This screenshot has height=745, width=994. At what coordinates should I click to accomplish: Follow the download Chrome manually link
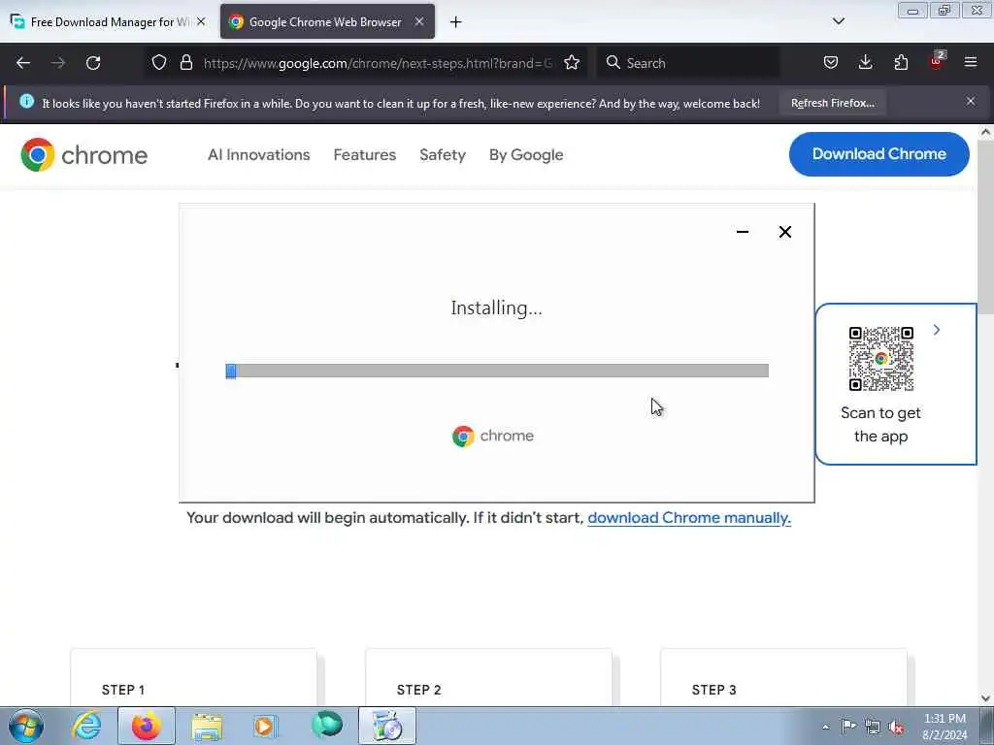pyautogui.click(x=689, y=518)
